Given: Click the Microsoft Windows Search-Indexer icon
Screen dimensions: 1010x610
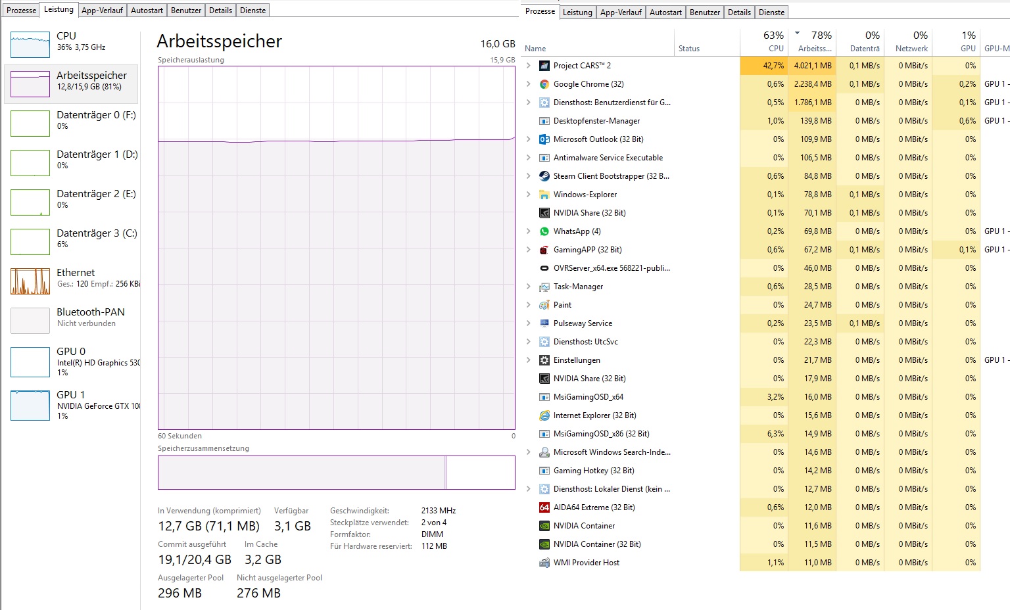Looking at the screenshot, I should pos(544,452).
